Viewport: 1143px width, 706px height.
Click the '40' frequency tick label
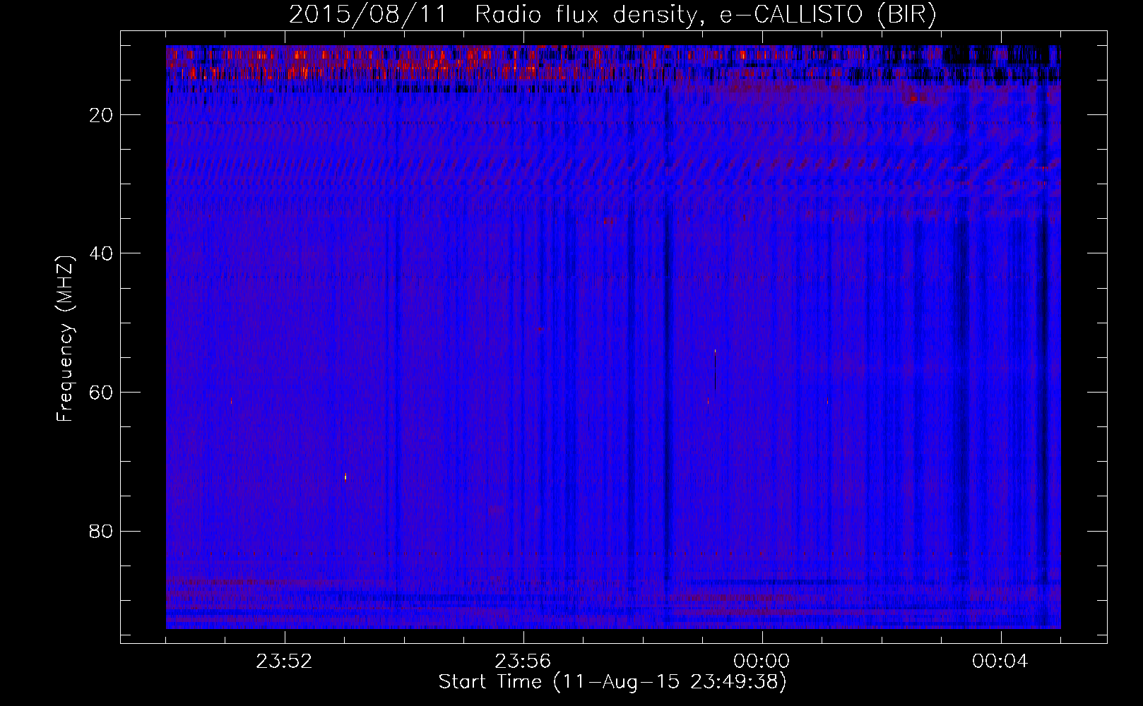click(x=102, y=253)
